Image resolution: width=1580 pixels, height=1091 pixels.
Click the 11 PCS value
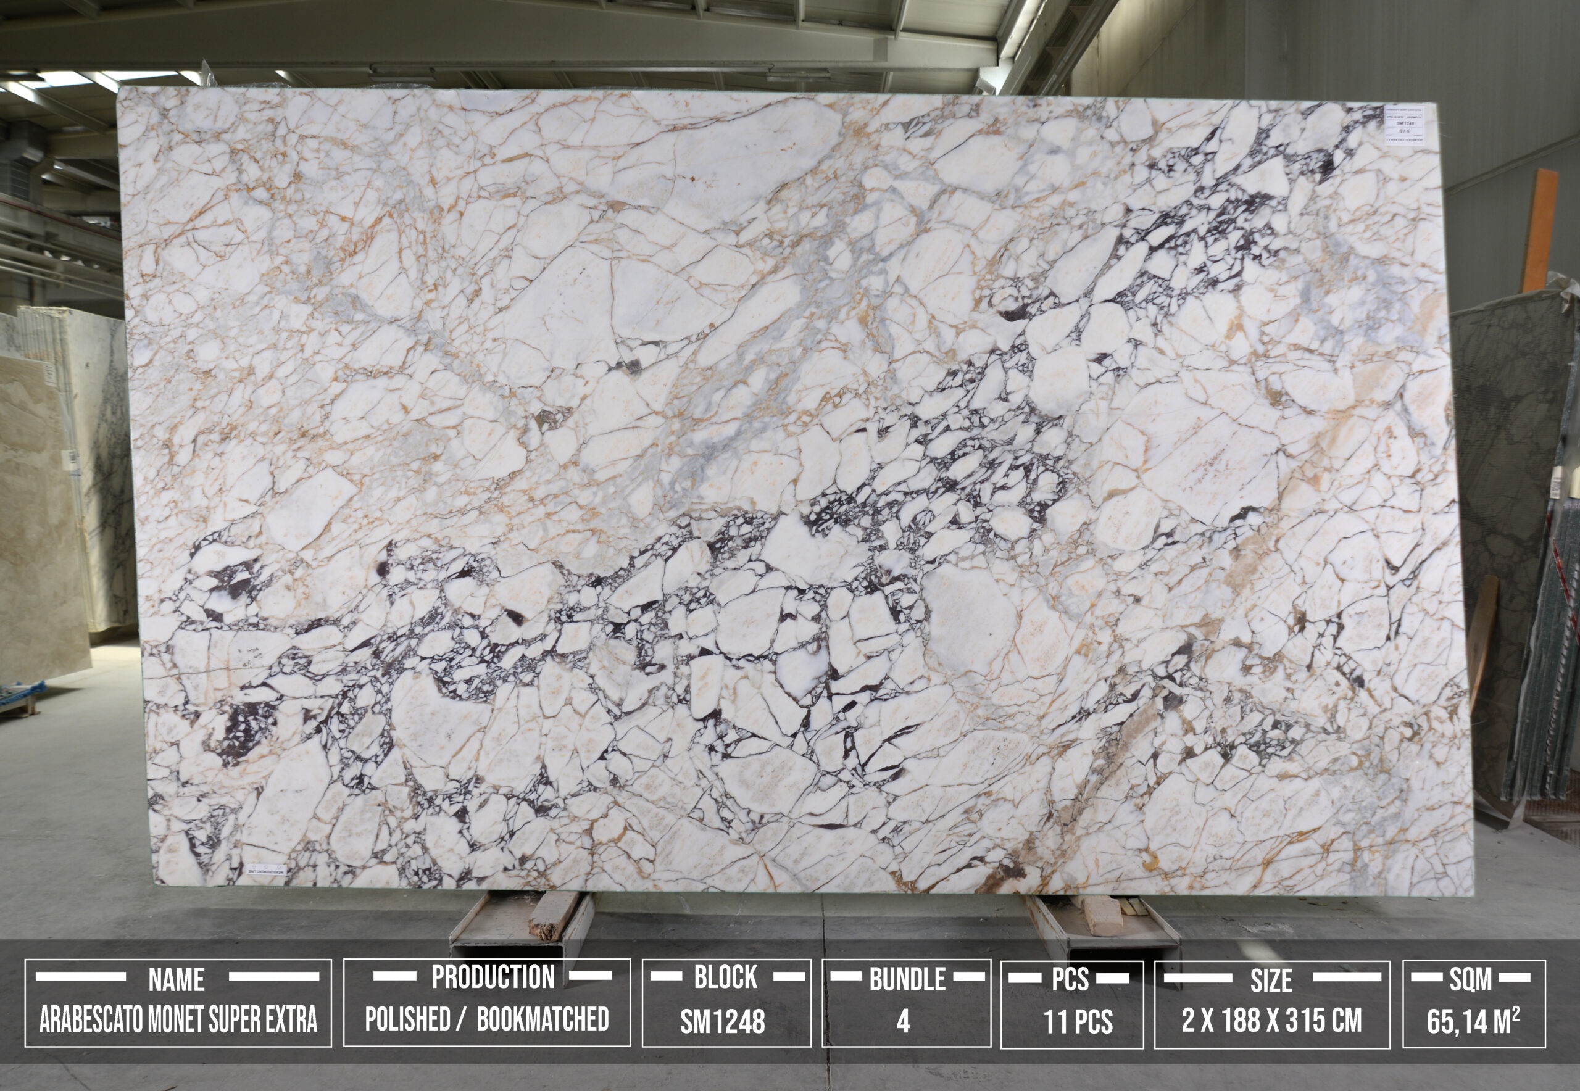click(1078, 1022)
